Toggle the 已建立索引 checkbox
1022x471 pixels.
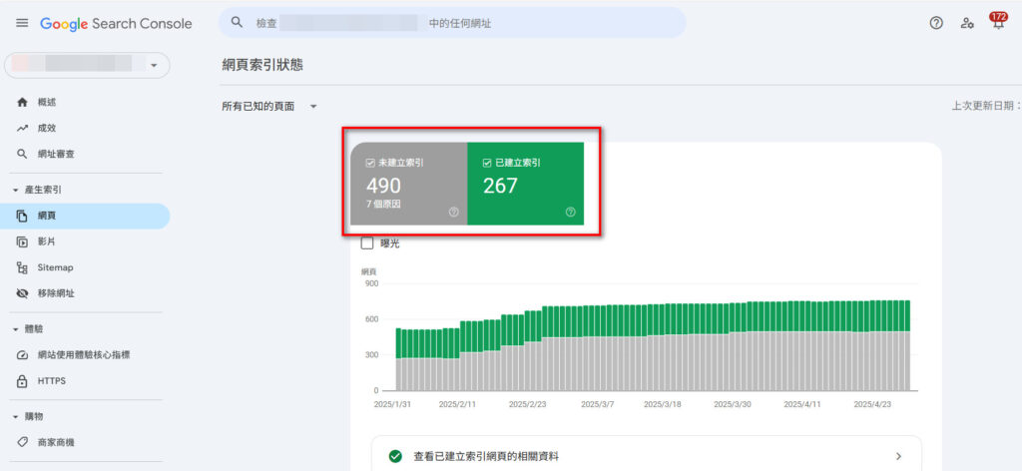[x=487, y=164]
